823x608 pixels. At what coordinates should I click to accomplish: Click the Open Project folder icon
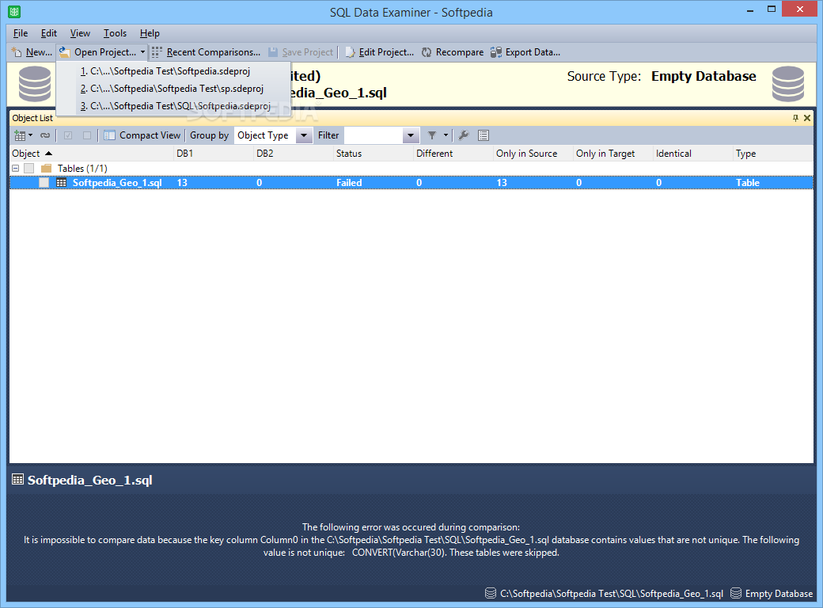tap(65, 52)
